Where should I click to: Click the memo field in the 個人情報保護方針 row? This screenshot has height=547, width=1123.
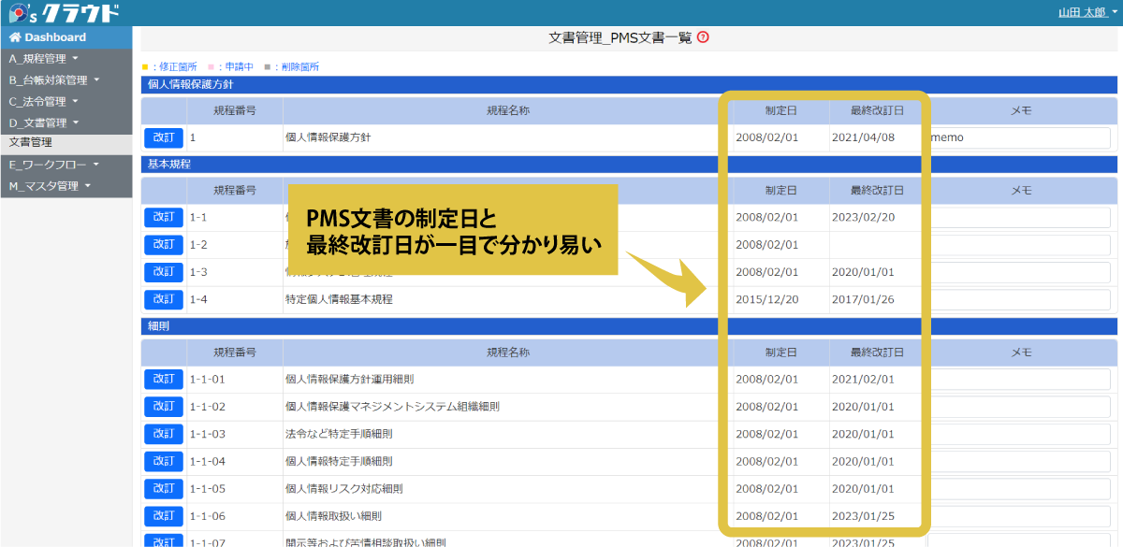pyautogui.click(x=1018, y=137)
